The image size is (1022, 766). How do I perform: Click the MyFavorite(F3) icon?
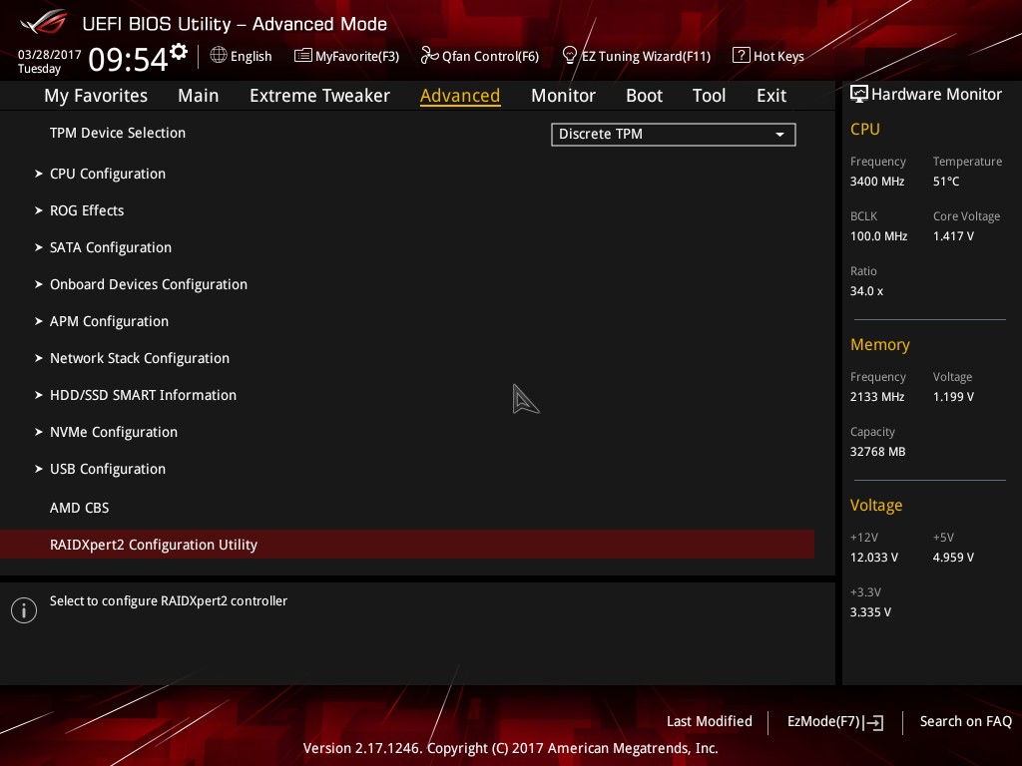click(x=303, y=56)
